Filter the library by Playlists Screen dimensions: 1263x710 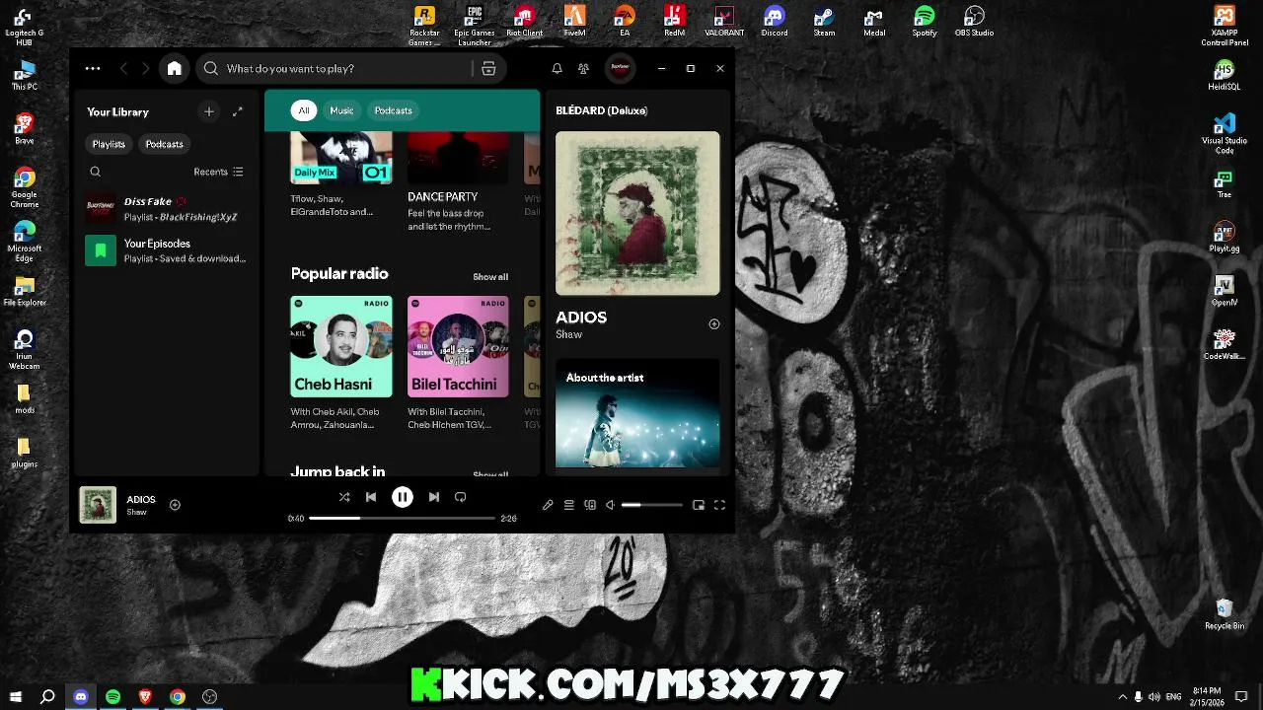tap(109, 144)
